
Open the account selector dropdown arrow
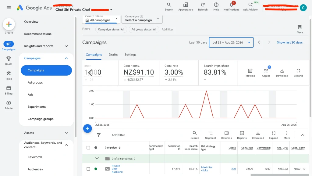coord(111,10)
